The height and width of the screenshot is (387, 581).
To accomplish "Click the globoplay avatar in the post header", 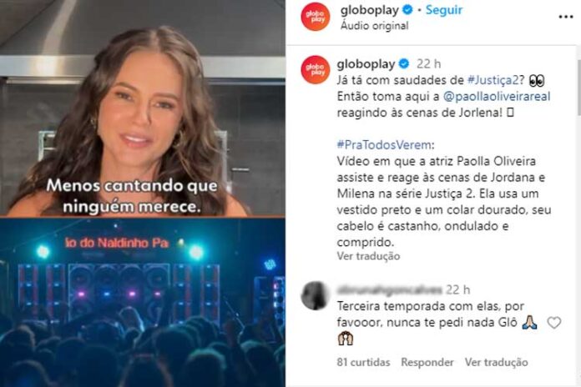I will (x=316, y=17).
